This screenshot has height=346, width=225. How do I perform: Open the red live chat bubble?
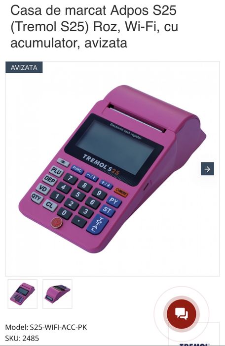pyautogui.click(x=181, y=314)
